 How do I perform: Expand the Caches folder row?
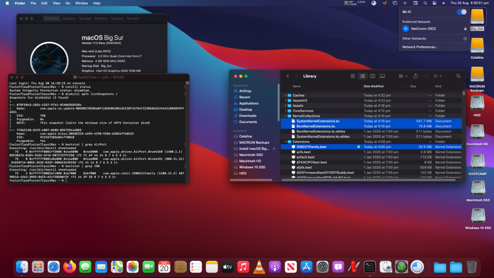(286, 95)
